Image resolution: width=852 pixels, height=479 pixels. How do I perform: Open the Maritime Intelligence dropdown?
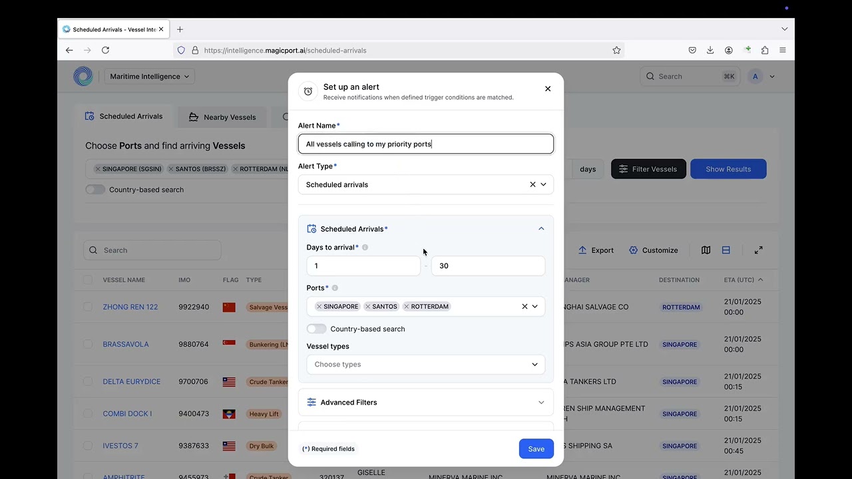coord(150,77)
